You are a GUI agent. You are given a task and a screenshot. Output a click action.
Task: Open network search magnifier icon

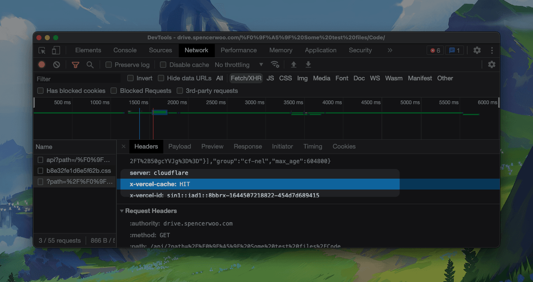click(90, 65)
